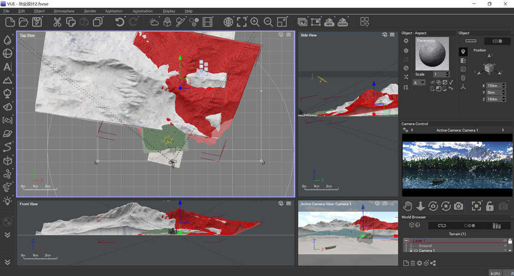
Task: Select Ground item in World Browser
Action: click(x=425, y=246)
